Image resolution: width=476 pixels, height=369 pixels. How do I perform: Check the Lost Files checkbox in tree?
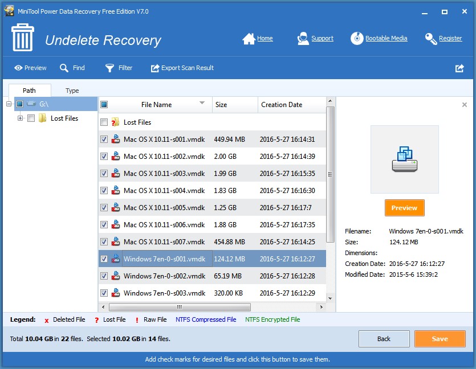click(x=31, y=118)
